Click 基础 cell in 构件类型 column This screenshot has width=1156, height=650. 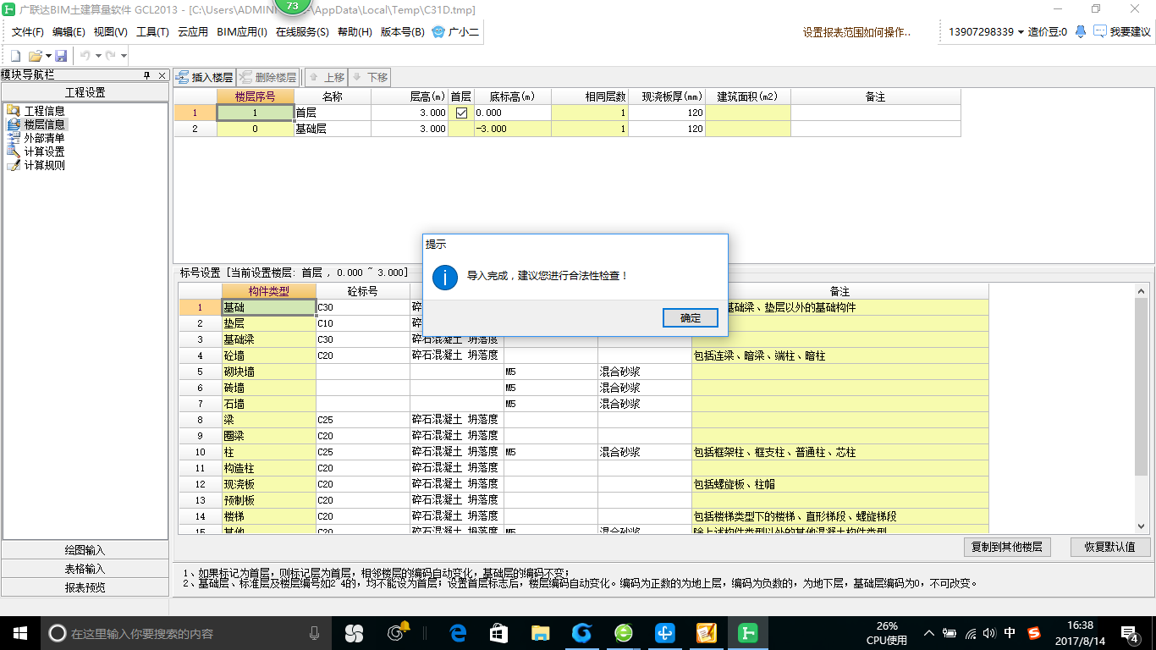tap(268, 307)
